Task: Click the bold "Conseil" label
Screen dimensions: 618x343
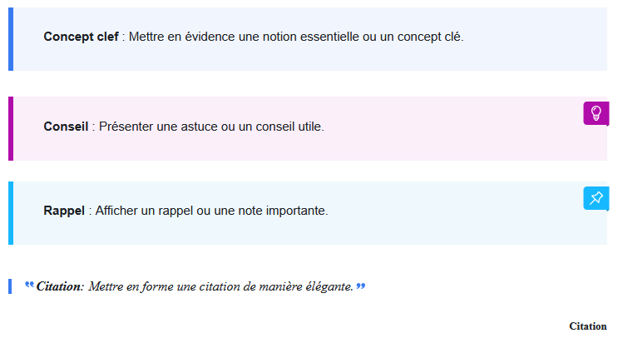Action: 66,127
